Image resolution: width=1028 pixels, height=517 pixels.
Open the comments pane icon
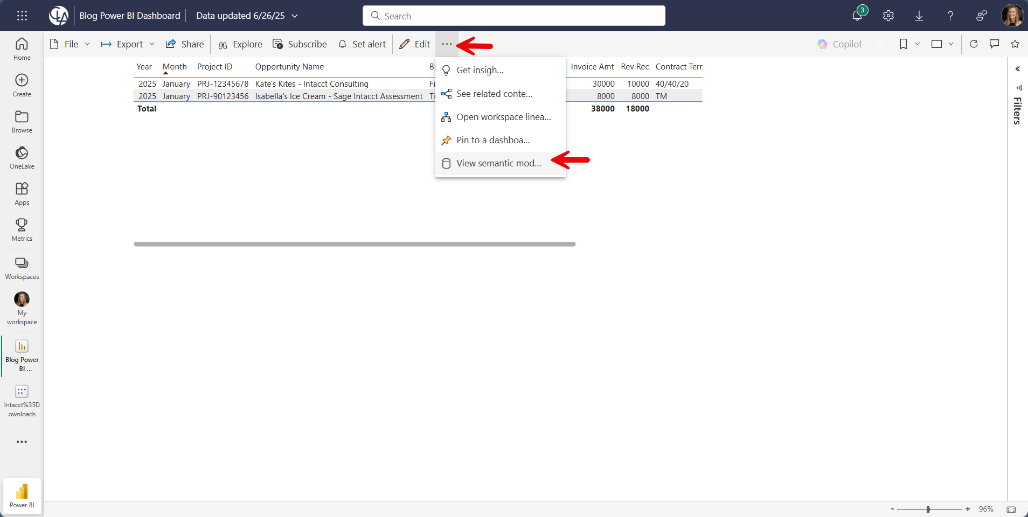[995, 44]
